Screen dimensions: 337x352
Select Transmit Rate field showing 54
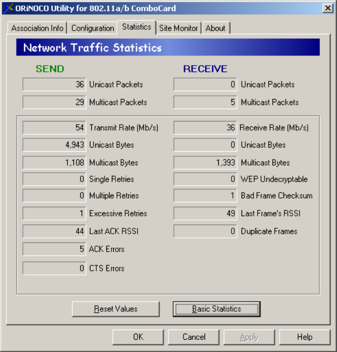tap(54, 127)
